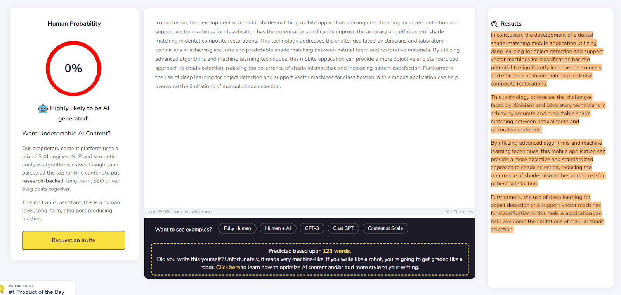
Task: Select the "By utilizing advanced algorithms" highlighted result
Action: pos(547,163)
